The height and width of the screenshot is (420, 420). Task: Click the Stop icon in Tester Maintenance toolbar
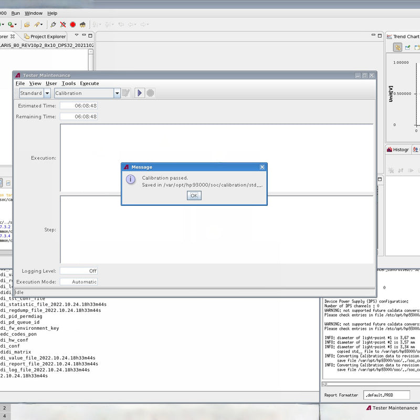(150, 93)
